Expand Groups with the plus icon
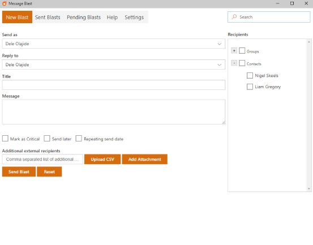 pos(234,51)
